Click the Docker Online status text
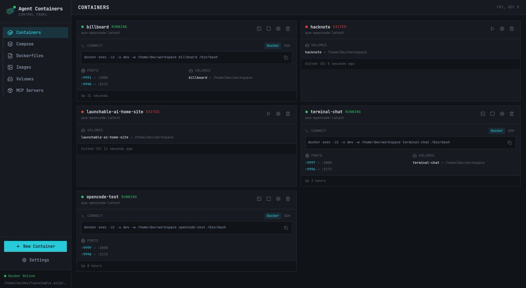526x288 pixels. coord(21,276)
